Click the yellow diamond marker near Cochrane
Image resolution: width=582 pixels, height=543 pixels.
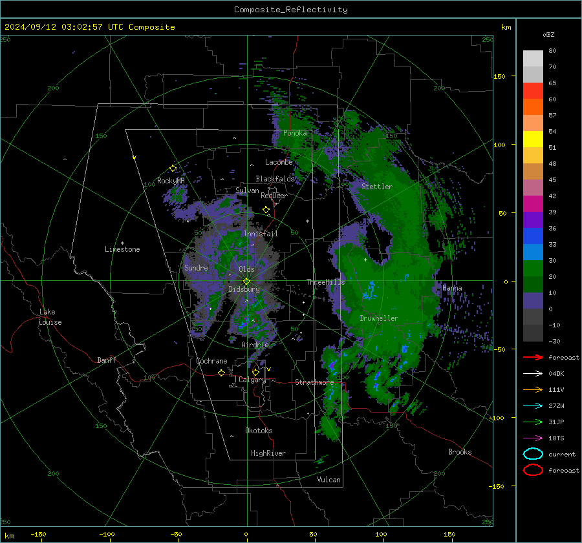[222, 373]
